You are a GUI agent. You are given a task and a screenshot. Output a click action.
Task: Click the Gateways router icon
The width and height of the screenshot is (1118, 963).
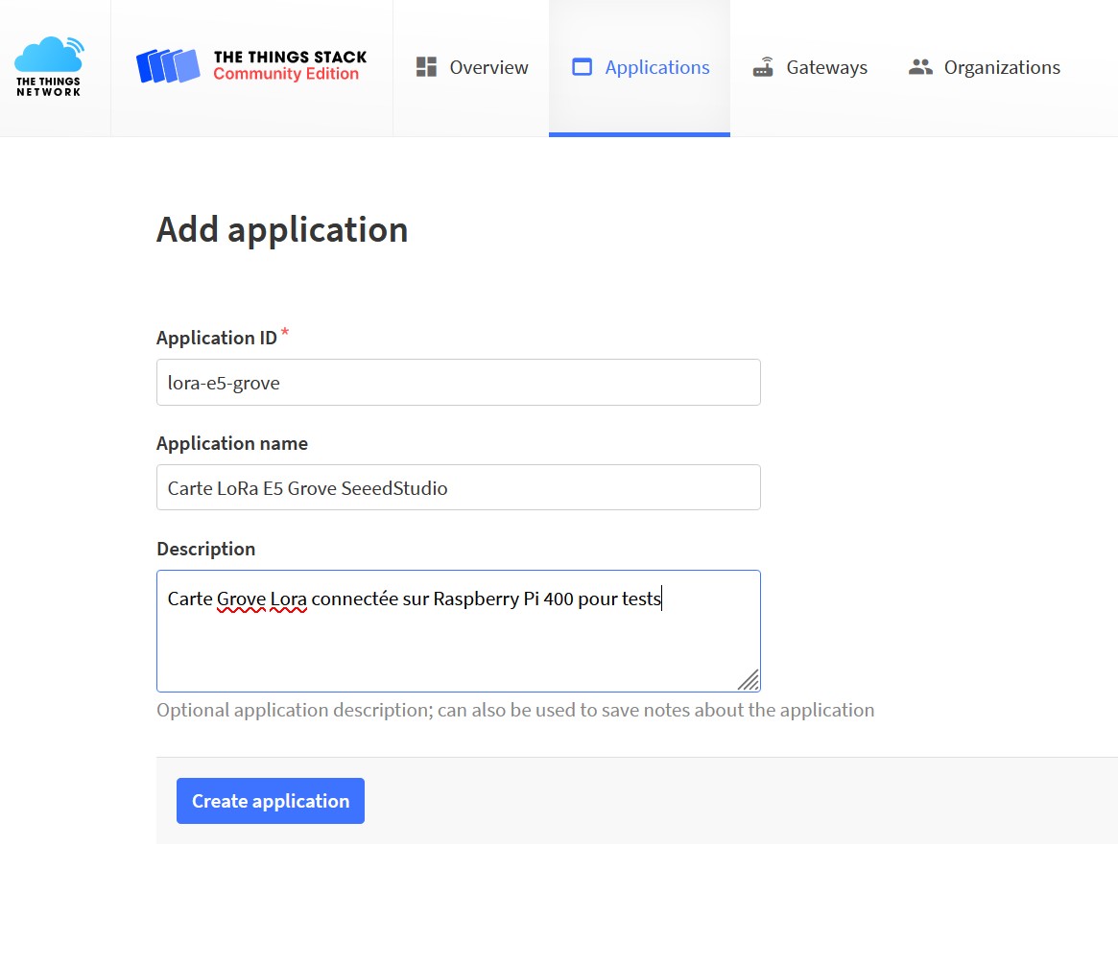(763, 67)
